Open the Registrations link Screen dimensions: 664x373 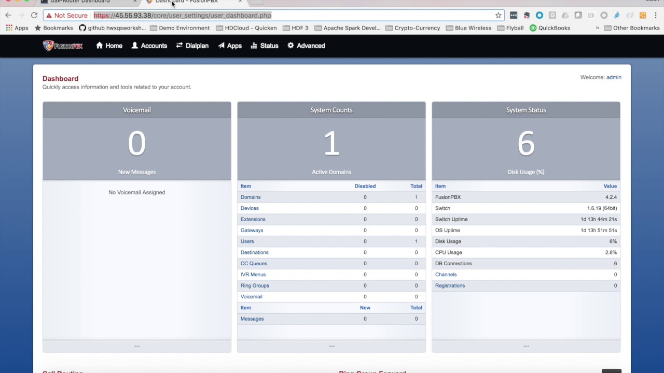click(450, 285)
